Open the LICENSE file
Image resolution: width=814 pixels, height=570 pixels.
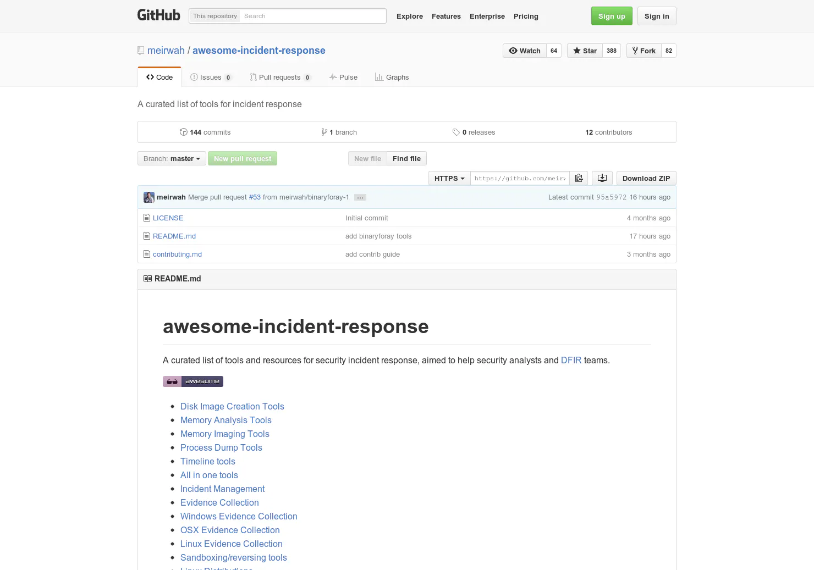[168, 218]
